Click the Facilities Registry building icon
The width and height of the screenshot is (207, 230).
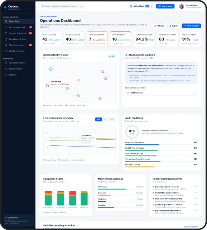(6, 63)
